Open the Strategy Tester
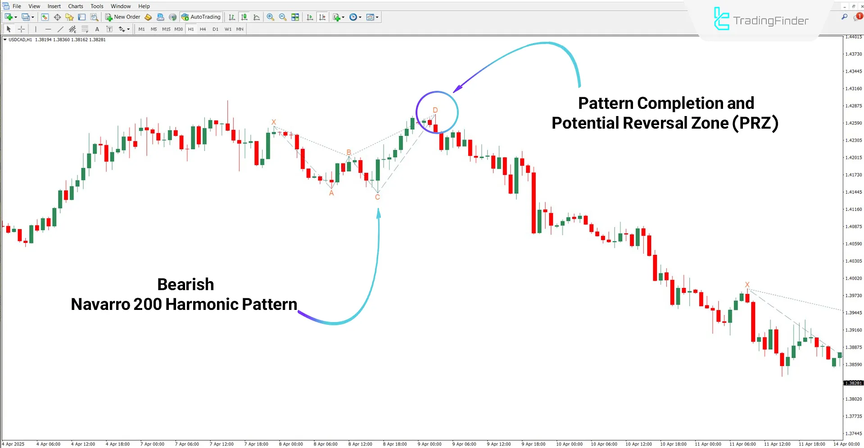The height and width of the screenshot is (448, 864). click(x=94, y=17)
